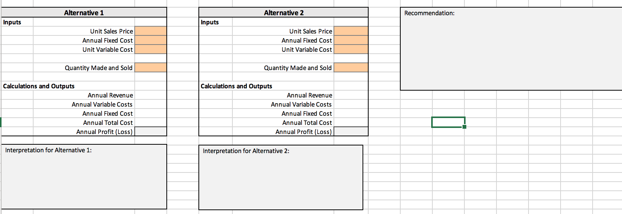
Task: Click Annual Fixed Cost output label in Alternative 2
Action: point(307,113)
